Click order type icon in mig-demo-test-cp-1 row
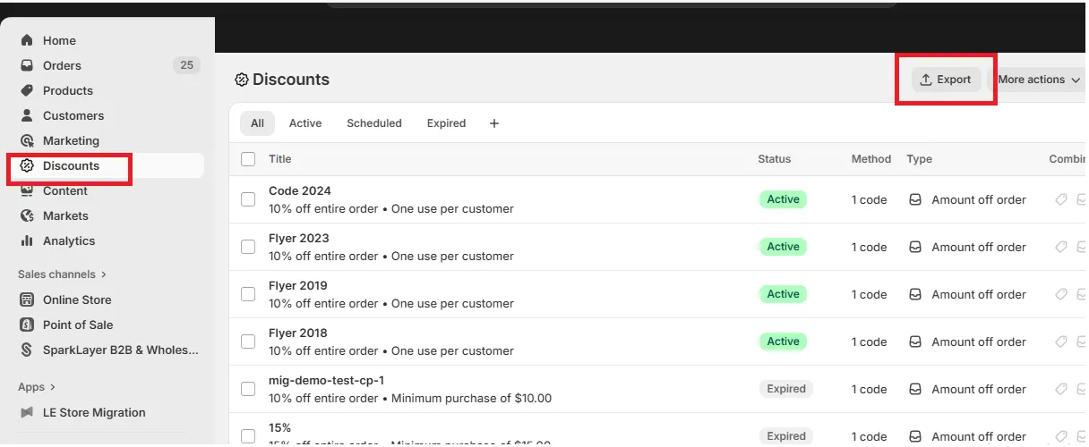1089x447 pixels. [x=915, y=389]
